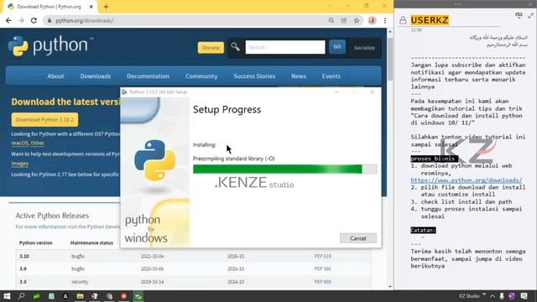Click the red recorder icon in taskbar
537x302 pixels.
click(123, 296)
